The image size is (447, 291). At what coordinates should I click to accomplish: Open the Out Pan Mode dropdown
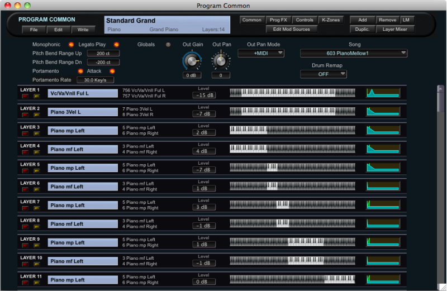point(261,53)
